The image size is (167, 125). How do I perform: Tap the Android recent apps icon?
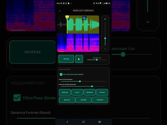click(x=100, y=122)
